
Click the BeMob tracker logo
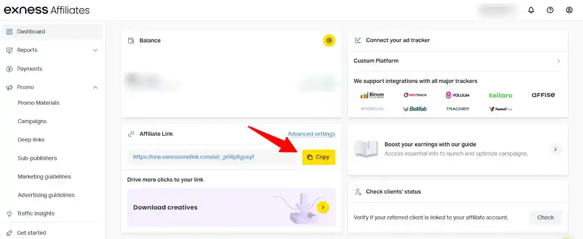[415, 109]
